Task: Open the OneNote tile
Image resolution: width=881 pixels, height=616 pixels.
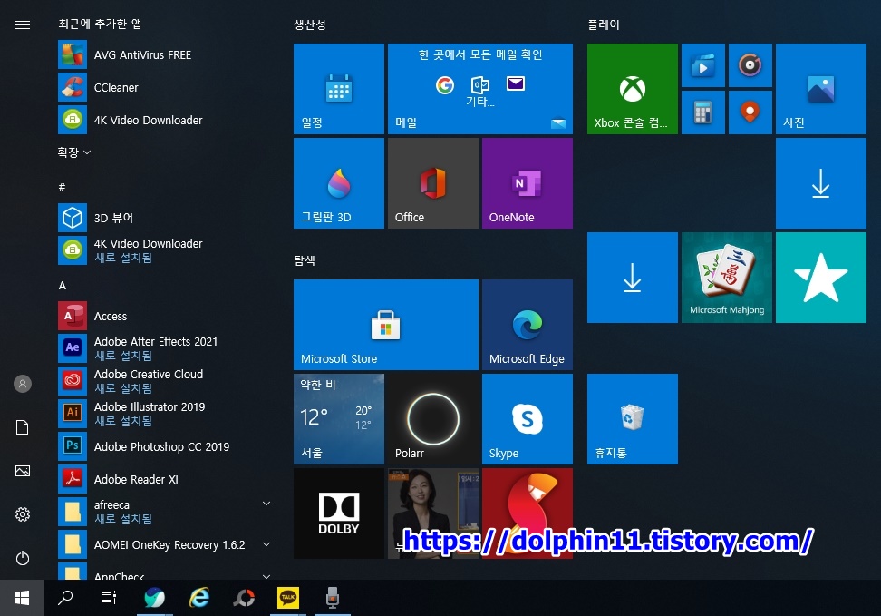Action: tap(528, 183)
